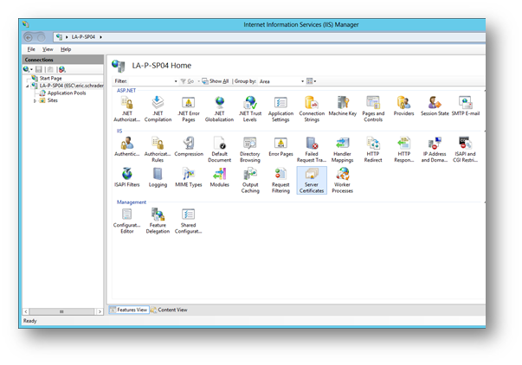Select Sites node in Connections tree

click(x=53, y=100)
